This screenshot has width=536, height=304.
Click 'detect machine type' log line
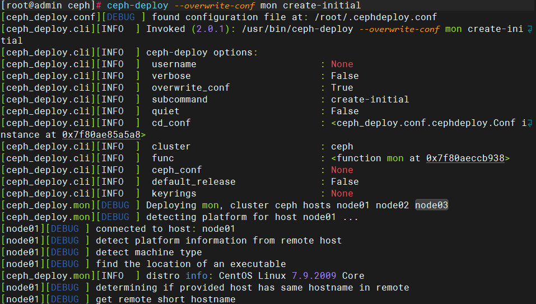(x=148, y=252)
